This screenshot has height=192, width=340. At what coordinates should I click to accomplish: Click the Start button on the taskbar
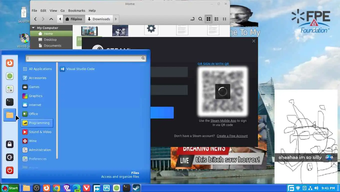coord(10,188)
